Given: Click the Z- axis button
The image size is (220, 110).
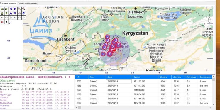Looking at the screenshot, I should 24,18.
